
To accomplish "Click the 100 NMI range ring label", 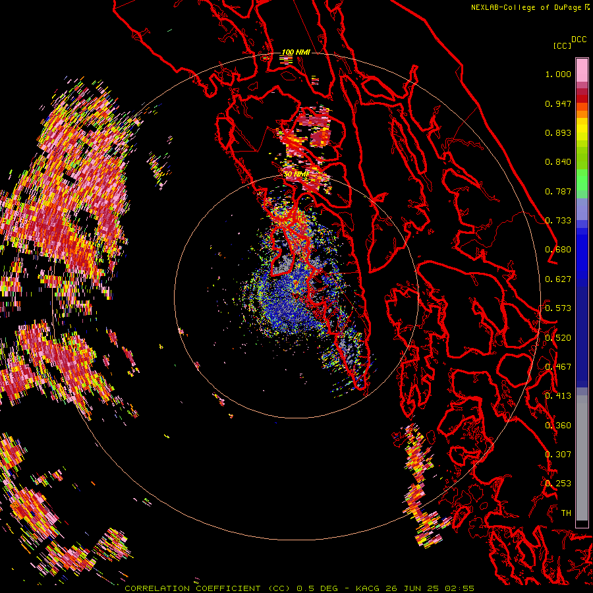I will [296, 52].
